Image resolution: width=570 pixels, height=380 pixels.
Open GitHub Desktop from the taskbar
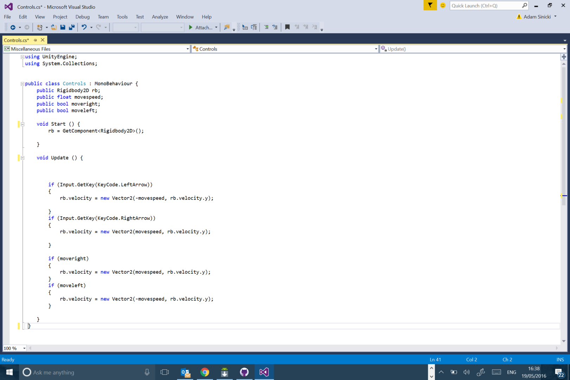pos(244,372)
